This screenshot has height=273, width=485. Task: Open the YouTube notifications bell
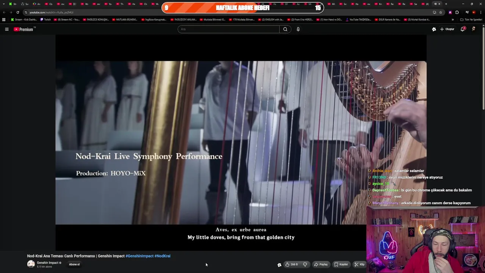[x=463, y=29]
